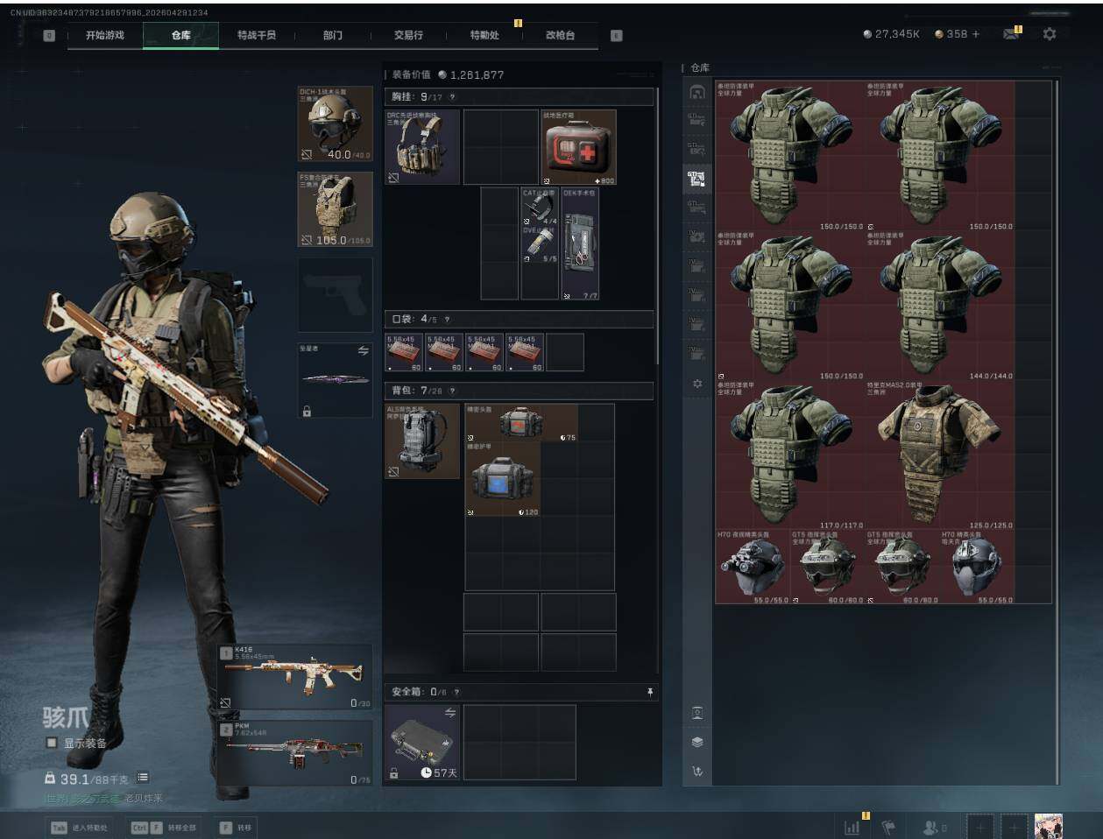Select the PKM secondary weapon slot
Image resolution: width=1103 pixels, height=839 pixels.
(295, 752)
